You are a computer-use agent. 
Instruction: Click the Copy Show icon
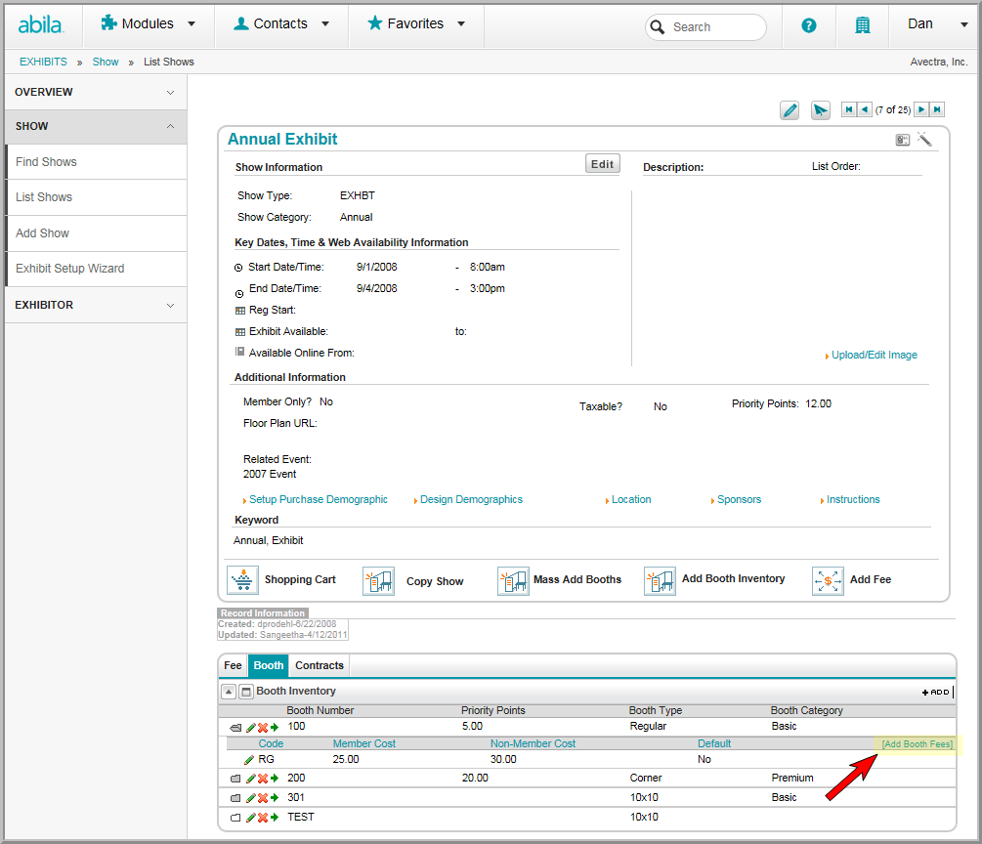(x=379, y=581)
